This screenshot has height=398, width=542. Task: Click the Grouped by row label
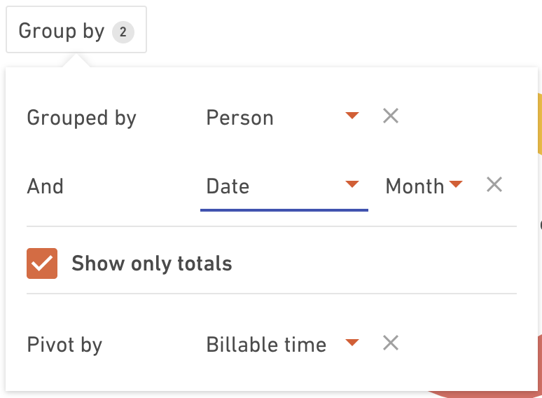(81, 118)
